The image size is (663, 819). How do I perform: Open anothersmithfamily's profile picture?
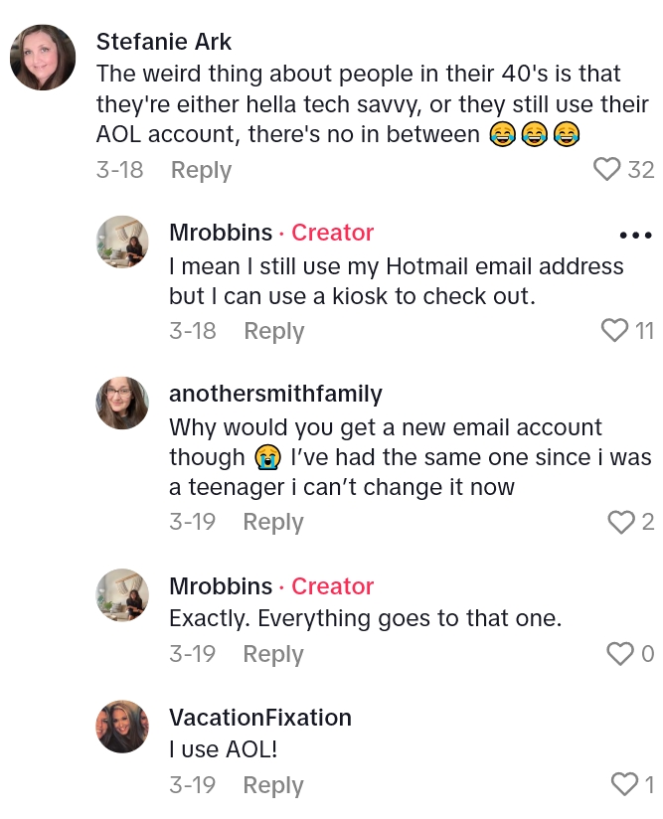pyautogui.click(x=122, y=403)
